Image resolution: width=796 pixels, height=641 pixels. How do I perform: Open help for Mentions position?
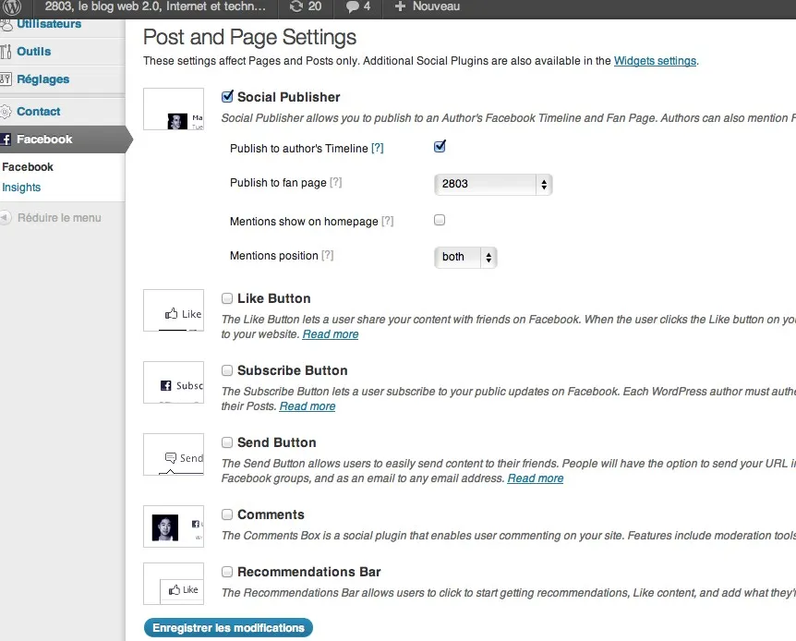pos(328,256)
